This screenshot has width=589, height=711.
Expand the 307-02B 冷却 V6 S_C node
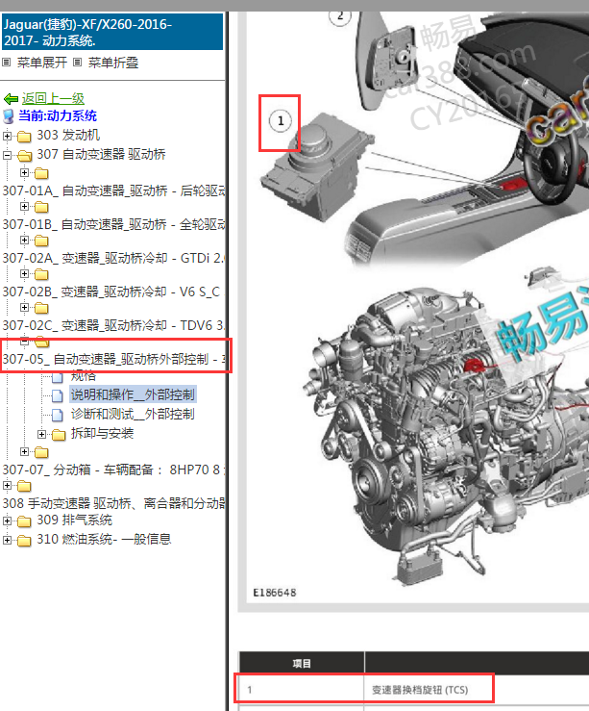(x=24, y=273)
